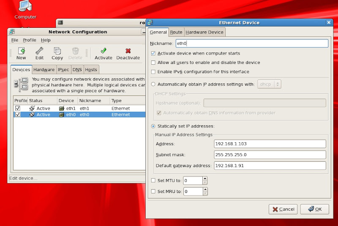Click the disabled DHCP Hostname field

tap(265, 103)
